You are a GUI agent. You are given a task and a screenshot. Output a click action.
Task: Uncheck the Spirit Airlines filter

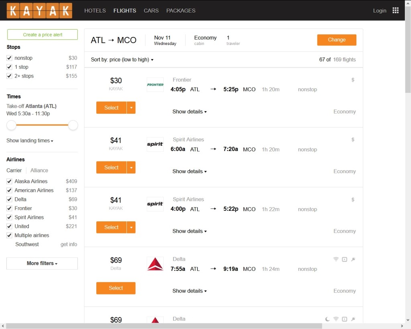pos(9,217)
